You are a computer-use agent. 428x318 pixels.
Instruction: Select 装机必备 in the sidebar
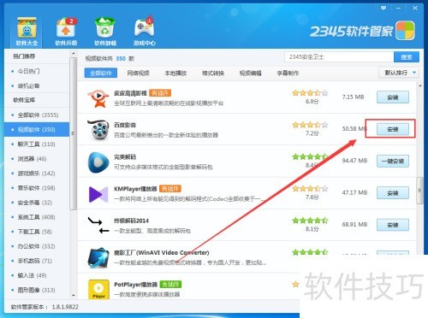point(37,85)
